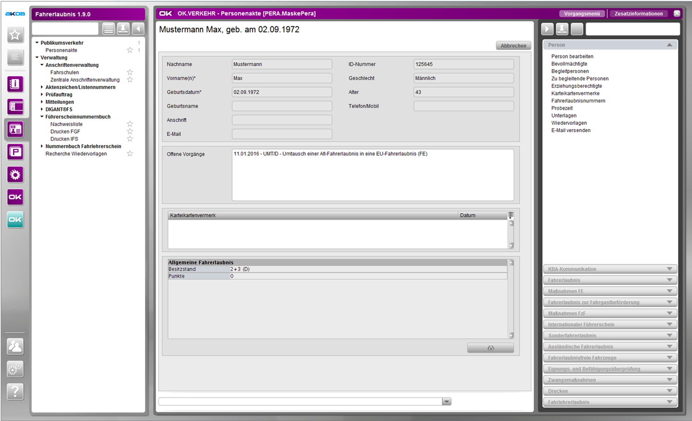692x421 pixels.
Task: Click the teal OK icon in sidebar
Action: point(15,219)
